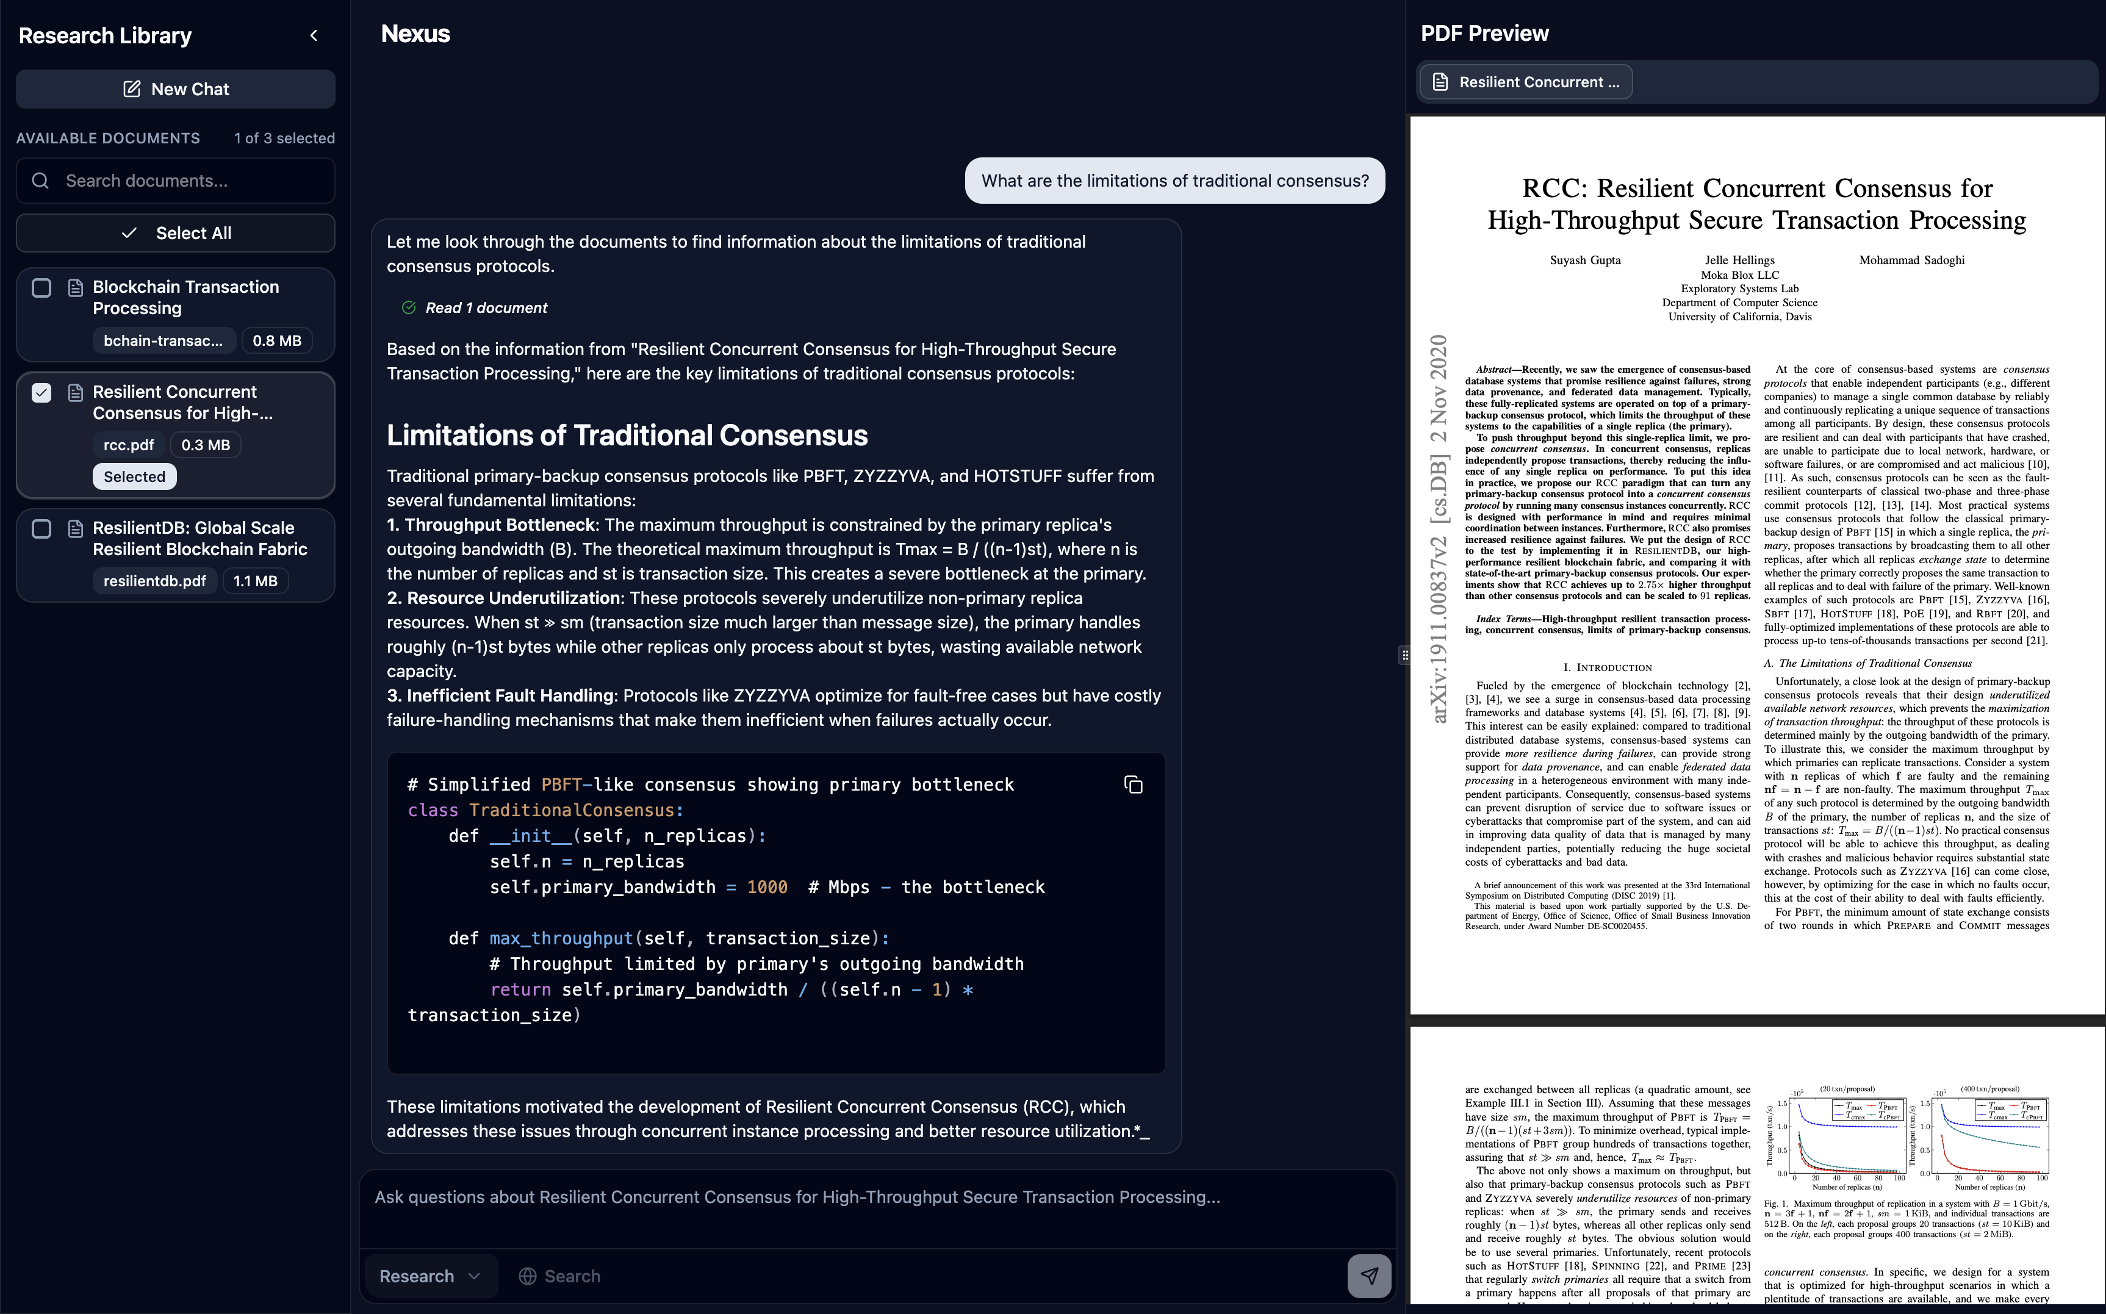Uncheck Resilient Concurrent Consensus document checkbox
The height and width of the screenshot is (1314, 2106).
41,393
